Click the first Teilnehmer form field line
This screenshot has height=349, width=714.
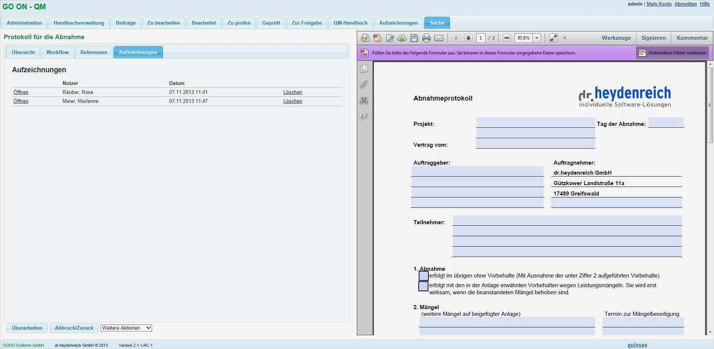567,220
